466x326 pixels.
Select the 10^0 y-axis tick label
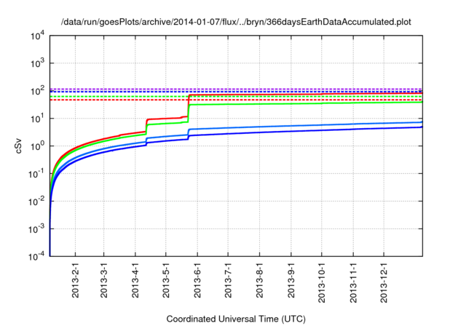[36, 146]
